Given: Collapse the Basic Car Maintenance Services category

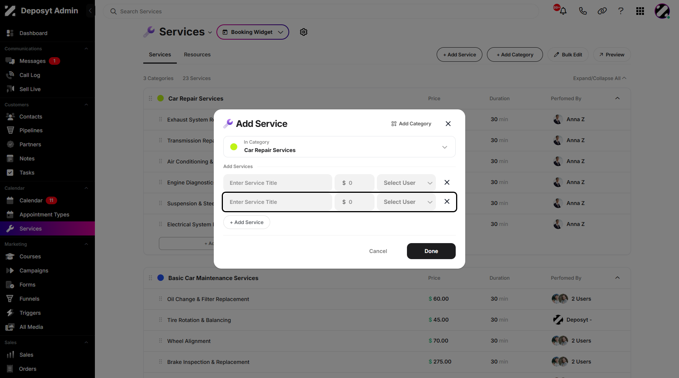Looking at the screenshot, I should pyautogui.click(x=617, y=278).
